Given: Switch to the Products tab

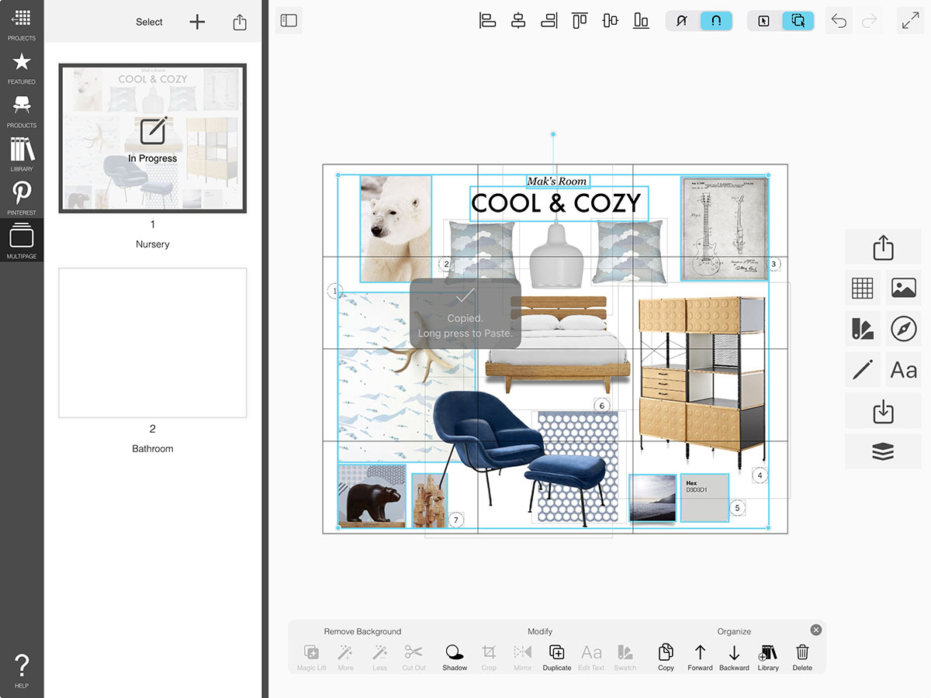Looking at the screenshot, I should click(x=22, y=109).
